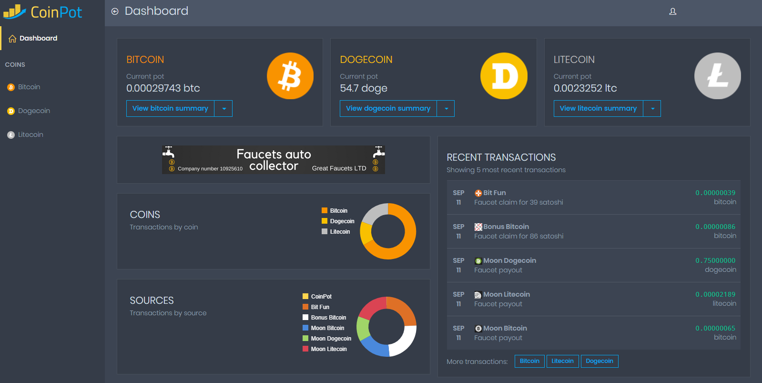The height and width of the screenshot is (383, 762).
Task: Toggle Moon Bitcoin legend swatch in Sources
Action: (x=305, y=328)
